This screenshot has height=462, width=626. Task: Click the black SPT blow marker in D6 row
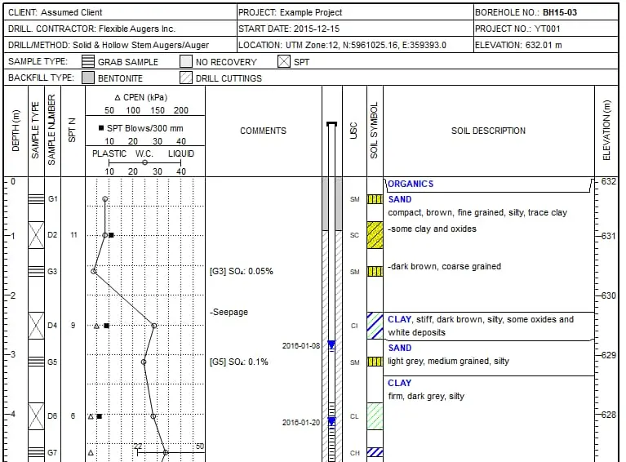[x=100, y=416]
